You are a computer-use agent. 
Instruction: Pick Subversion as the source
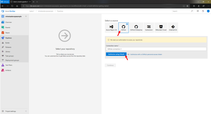coord(149,28)
